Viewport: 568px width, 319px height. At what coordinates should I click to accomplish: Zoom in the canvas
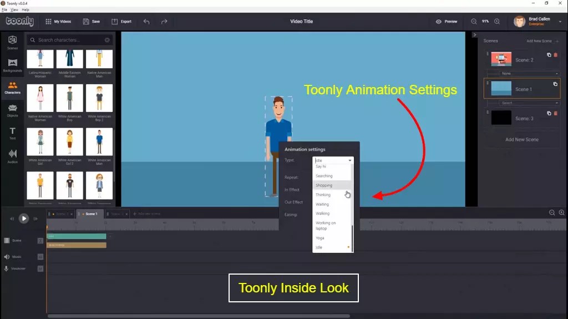point(497,22)
